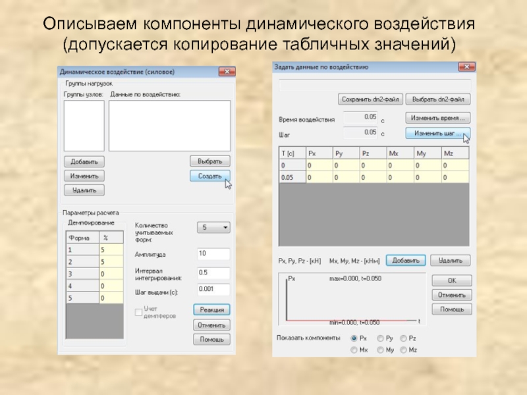Click the Изменить шаг button
This screenshot has height=395, width=527.
click(438, 134)
